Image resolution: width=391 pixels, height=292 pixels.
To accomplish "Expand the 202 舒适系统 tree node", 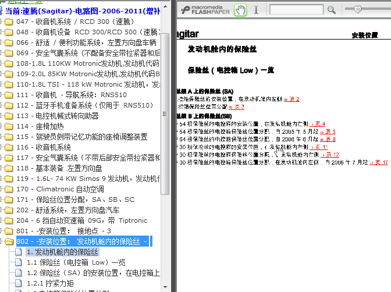I will pos(1,210).
